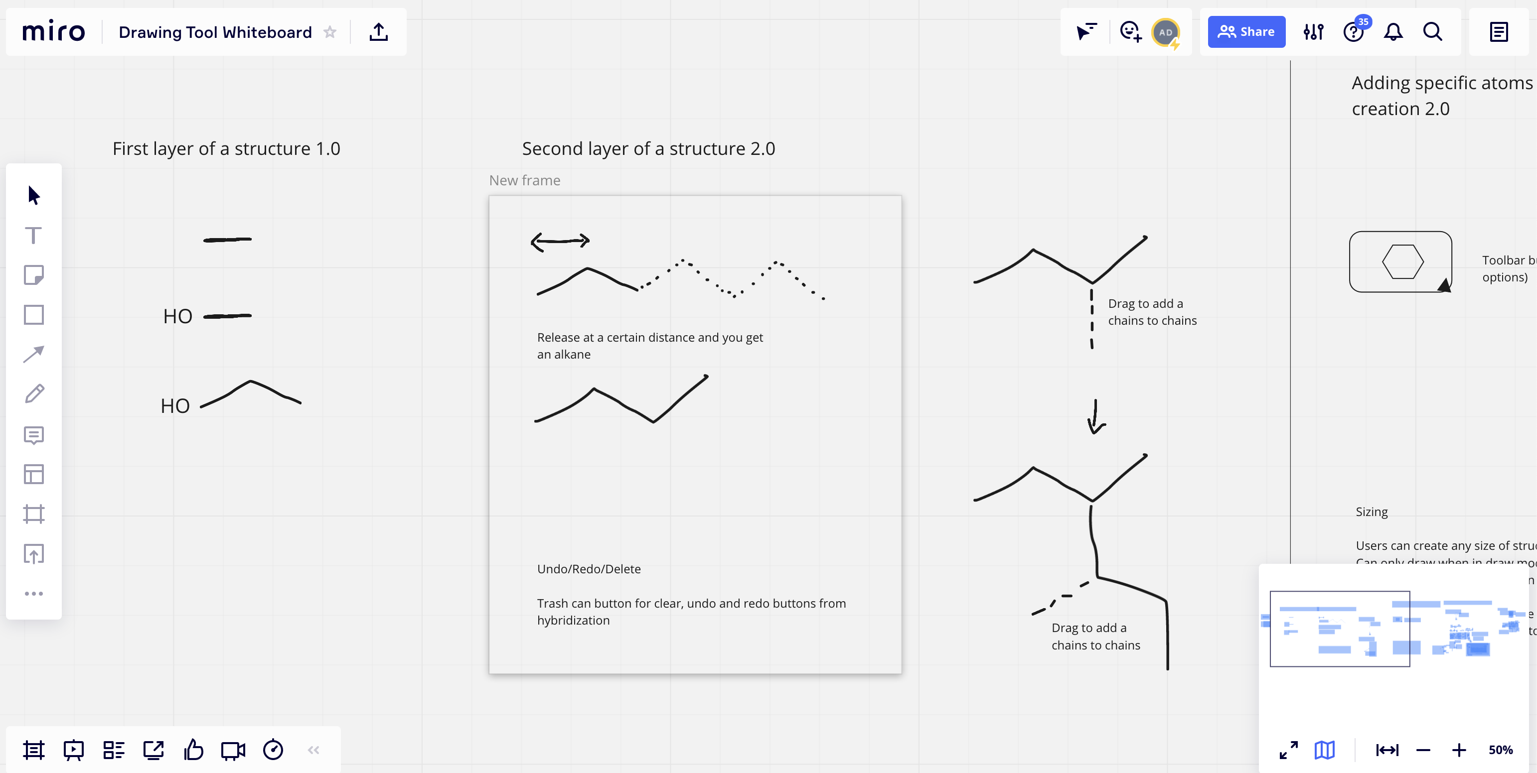Select the Text tool in sidebar

(33, 236)
